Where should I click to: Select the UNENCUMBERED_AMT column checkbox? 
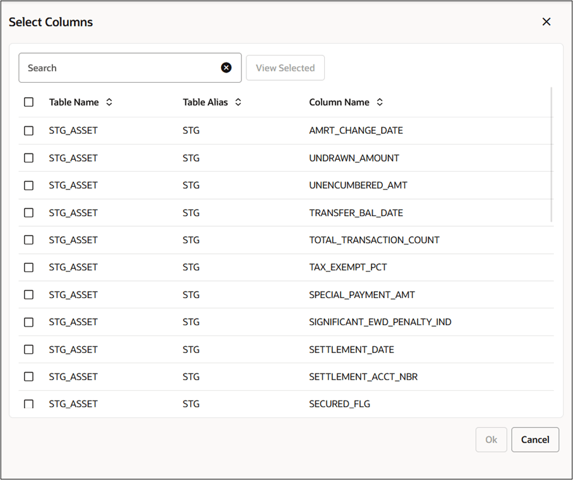click(28, 185)
